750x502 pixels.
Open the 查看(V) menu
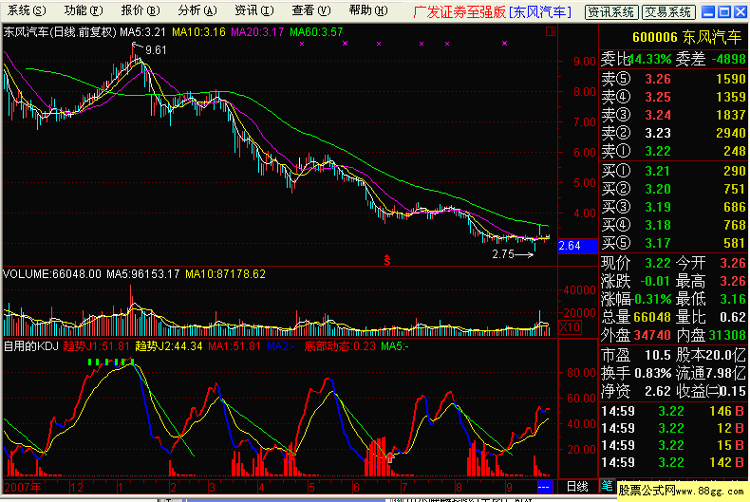coord(310,10)
